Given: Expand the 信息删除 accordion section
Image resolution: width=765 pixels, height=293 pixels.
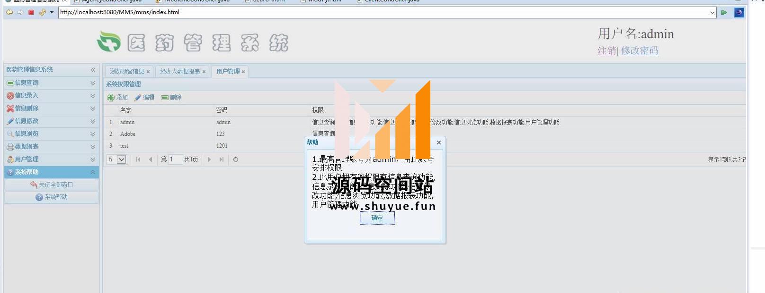Looking at the screenshot, I should coord(93,109).
